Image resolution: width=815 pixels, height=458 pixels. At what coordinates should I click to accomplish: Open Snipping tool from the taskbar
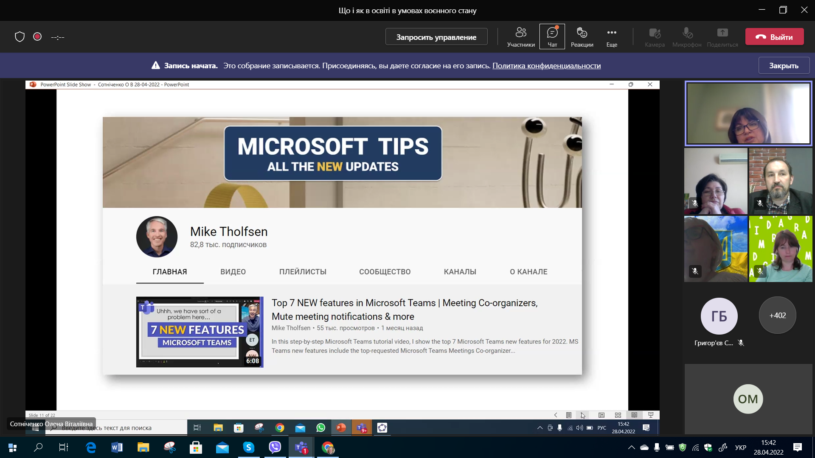170,447
